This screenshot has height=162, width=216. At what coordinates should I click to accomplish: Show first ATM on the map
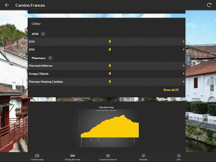110,42
